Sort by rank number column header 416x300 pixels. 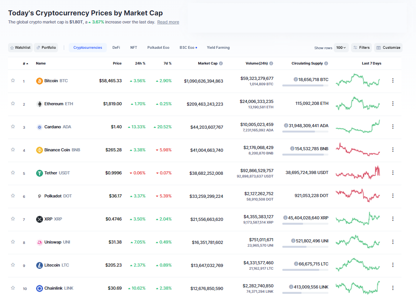pos(25,63)
